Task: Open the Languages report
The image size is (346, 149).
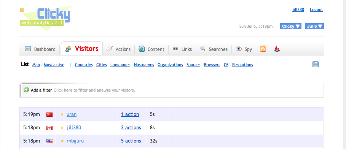Action: 120,65
